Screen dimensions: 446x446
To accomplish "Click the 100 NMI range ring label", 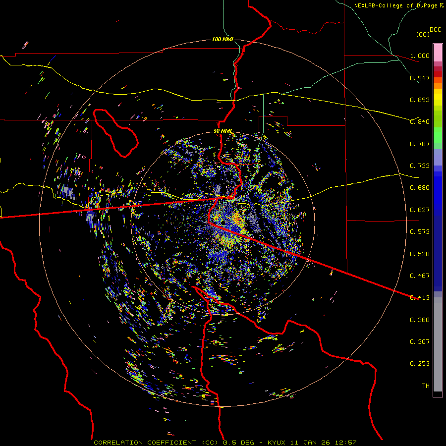I will click(222, 39).
